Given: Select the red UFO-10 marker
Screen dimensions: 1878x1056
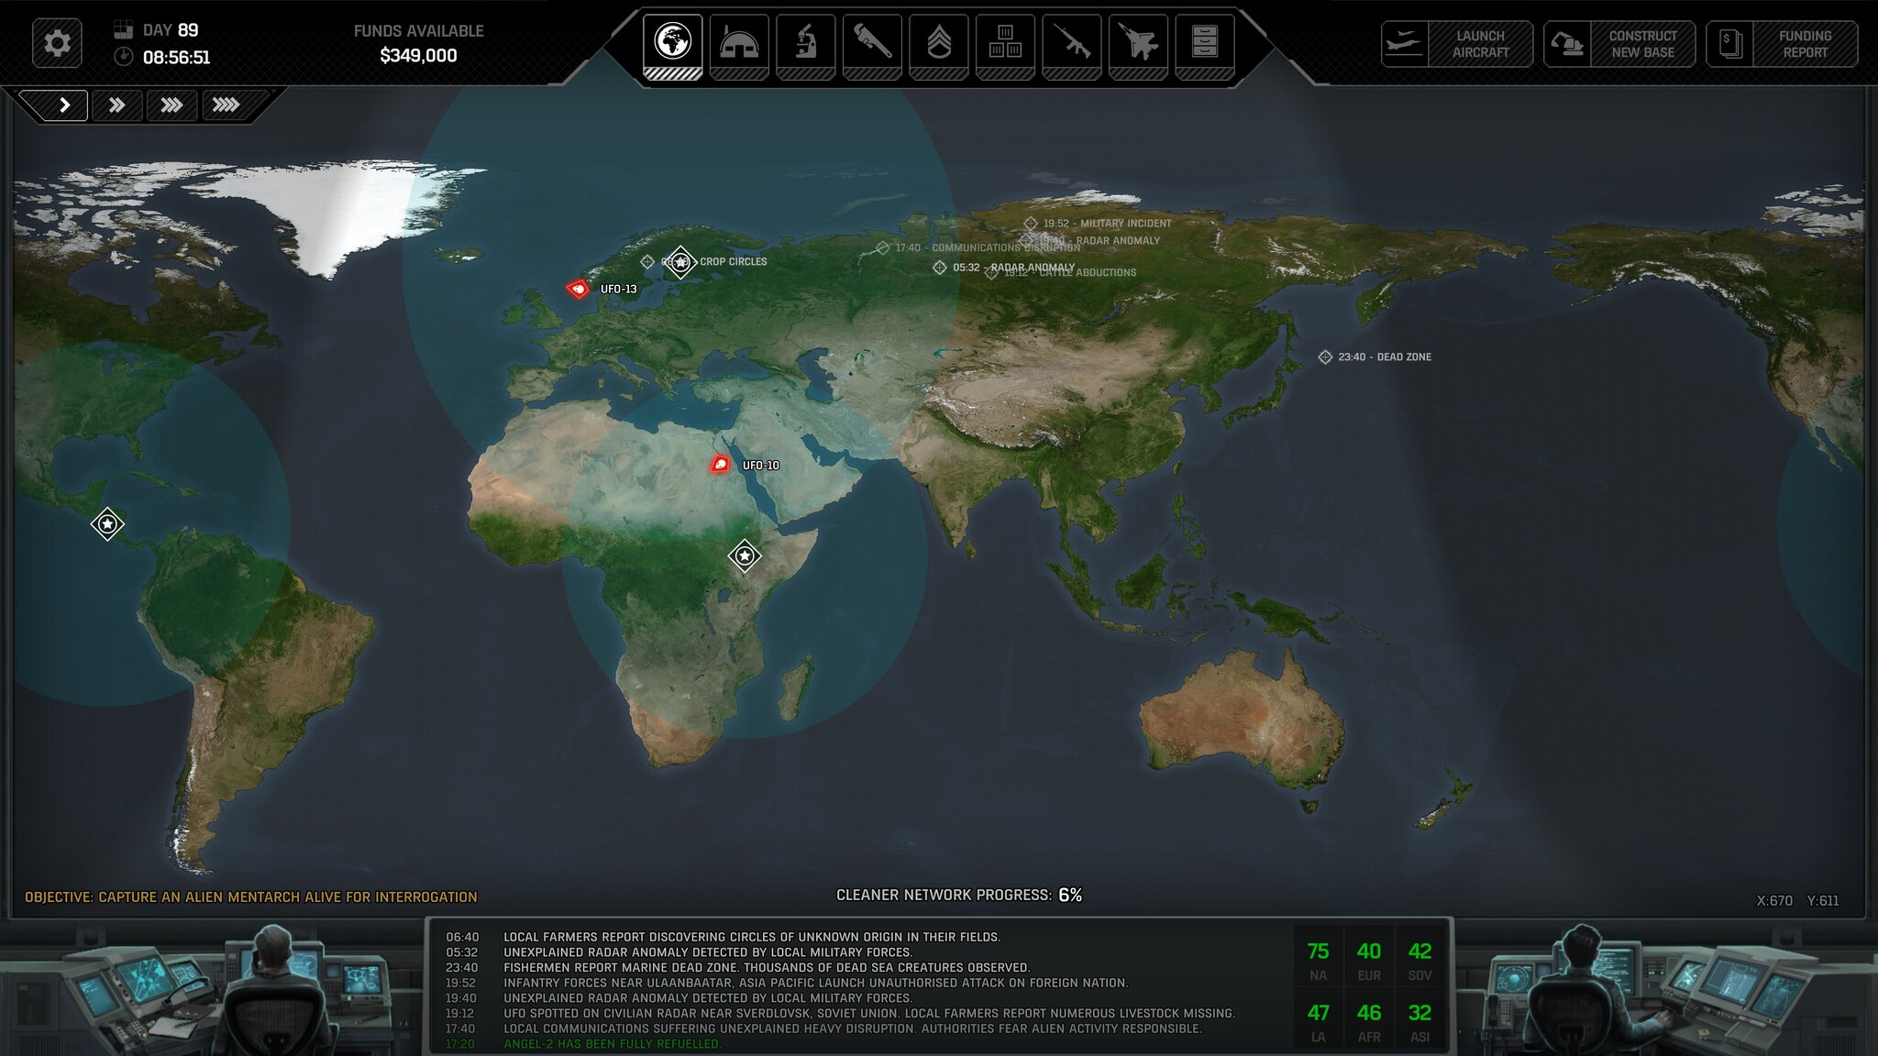Looking at the screenshot, I should (721, 465).
